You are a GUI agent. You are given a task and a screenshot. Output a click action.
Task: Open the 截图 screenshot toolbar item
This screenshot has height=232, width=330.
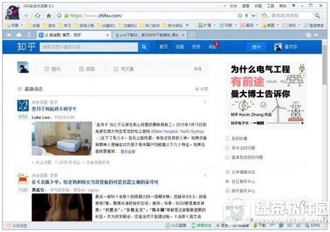268,25
